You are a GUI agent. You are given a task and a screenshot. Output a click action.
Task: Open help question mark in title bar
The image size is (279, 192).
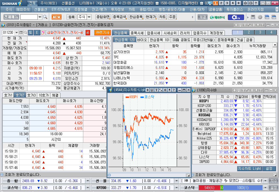pos(256,3)
